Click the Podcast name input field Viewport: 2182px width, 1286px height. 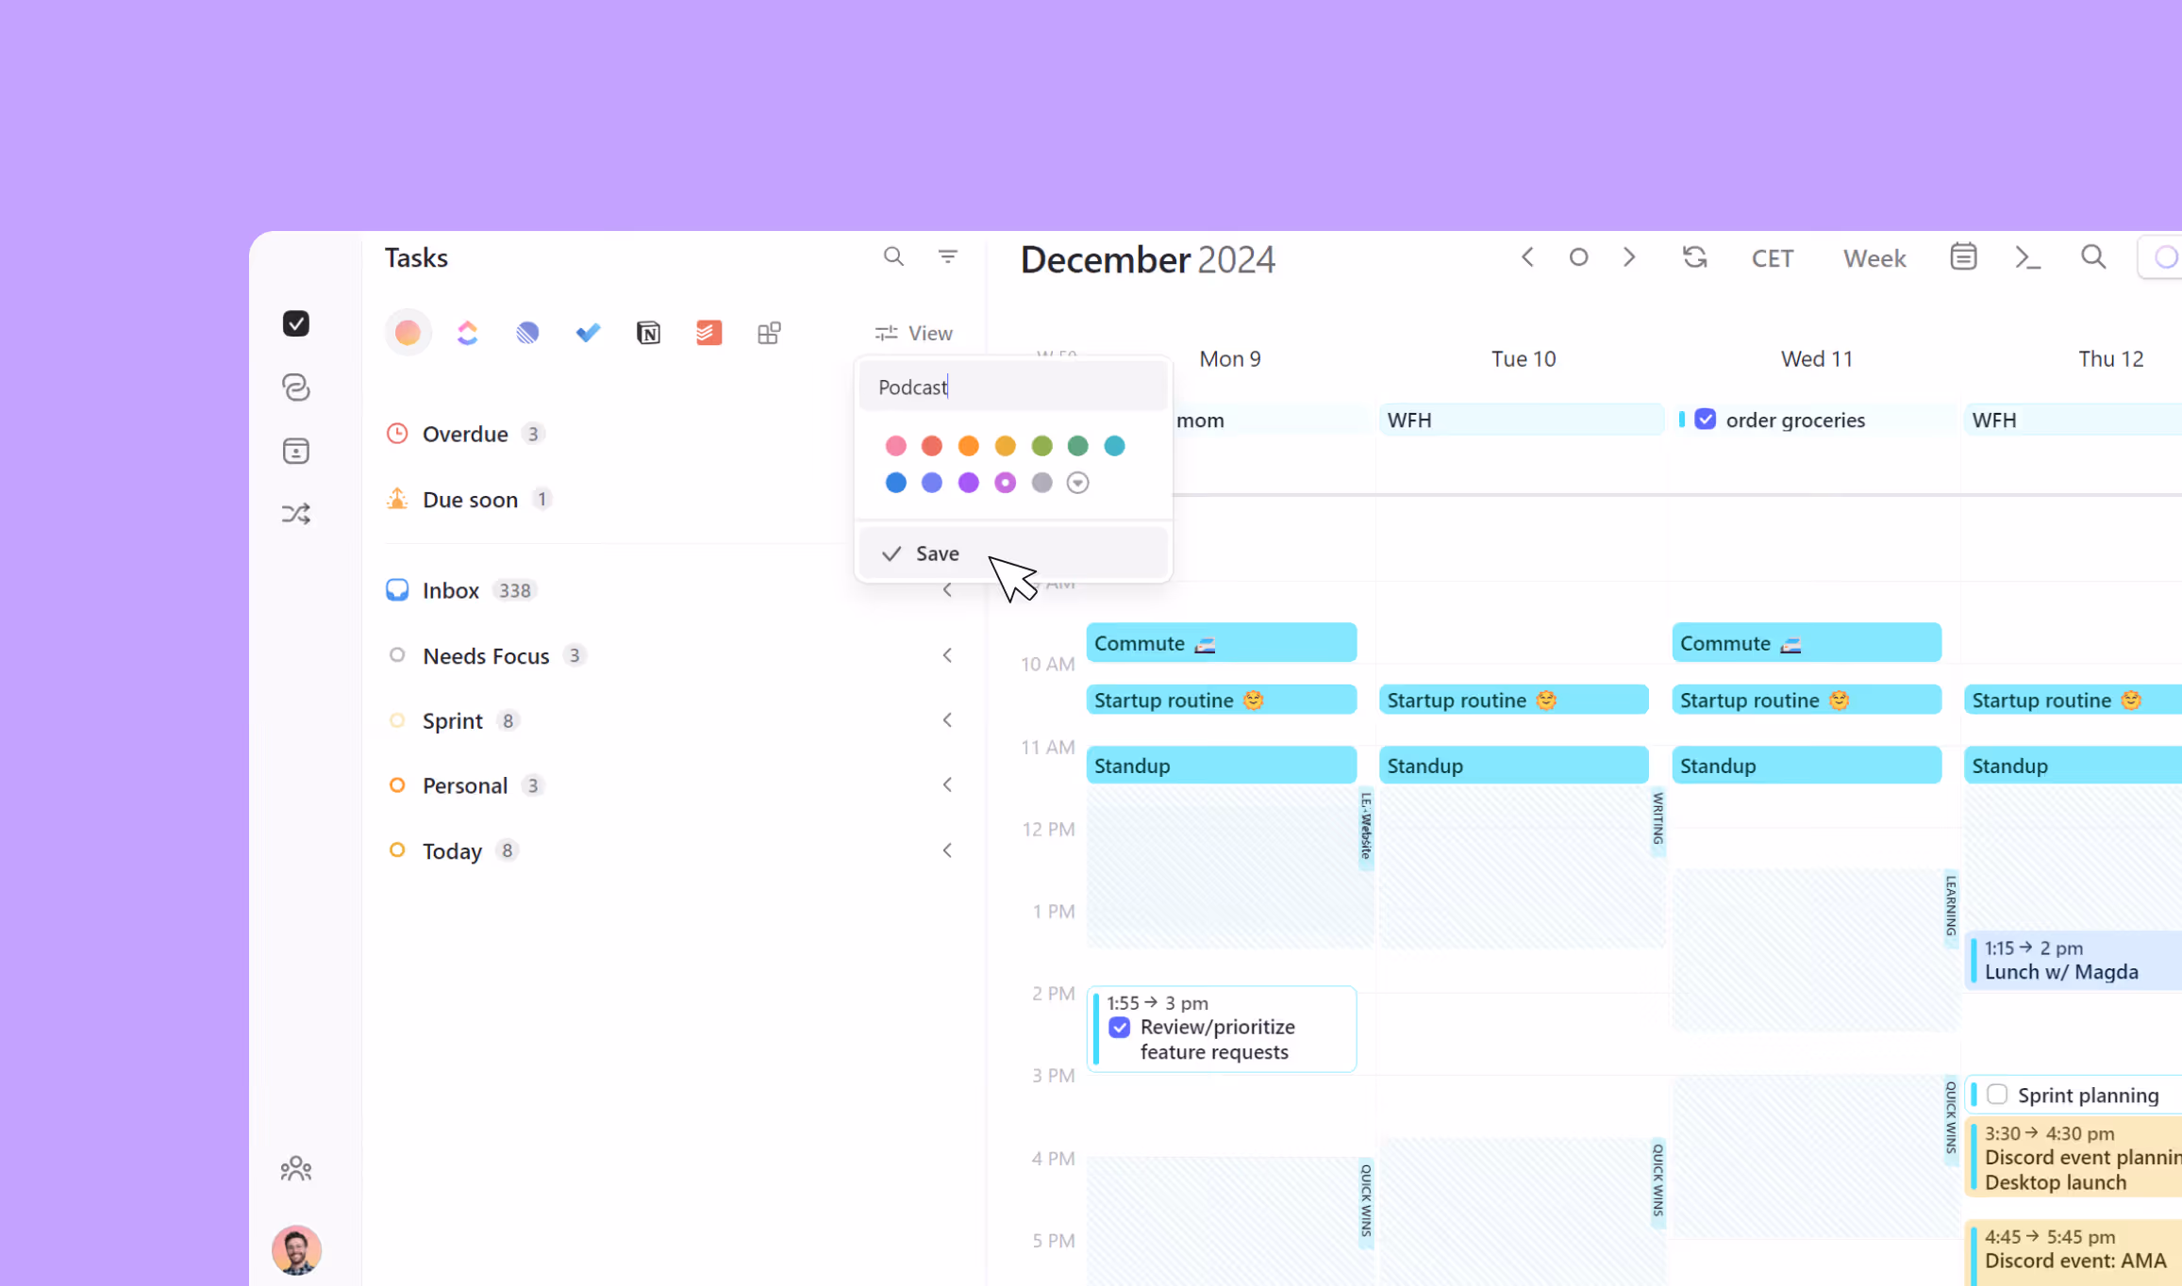(1013, 387)
